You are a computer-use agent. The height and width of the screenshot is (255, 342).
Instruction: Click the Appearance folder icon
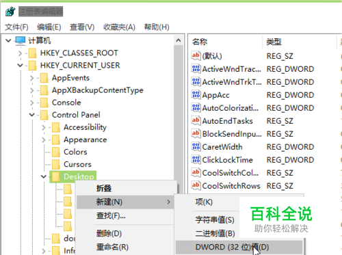pos(56,139)
